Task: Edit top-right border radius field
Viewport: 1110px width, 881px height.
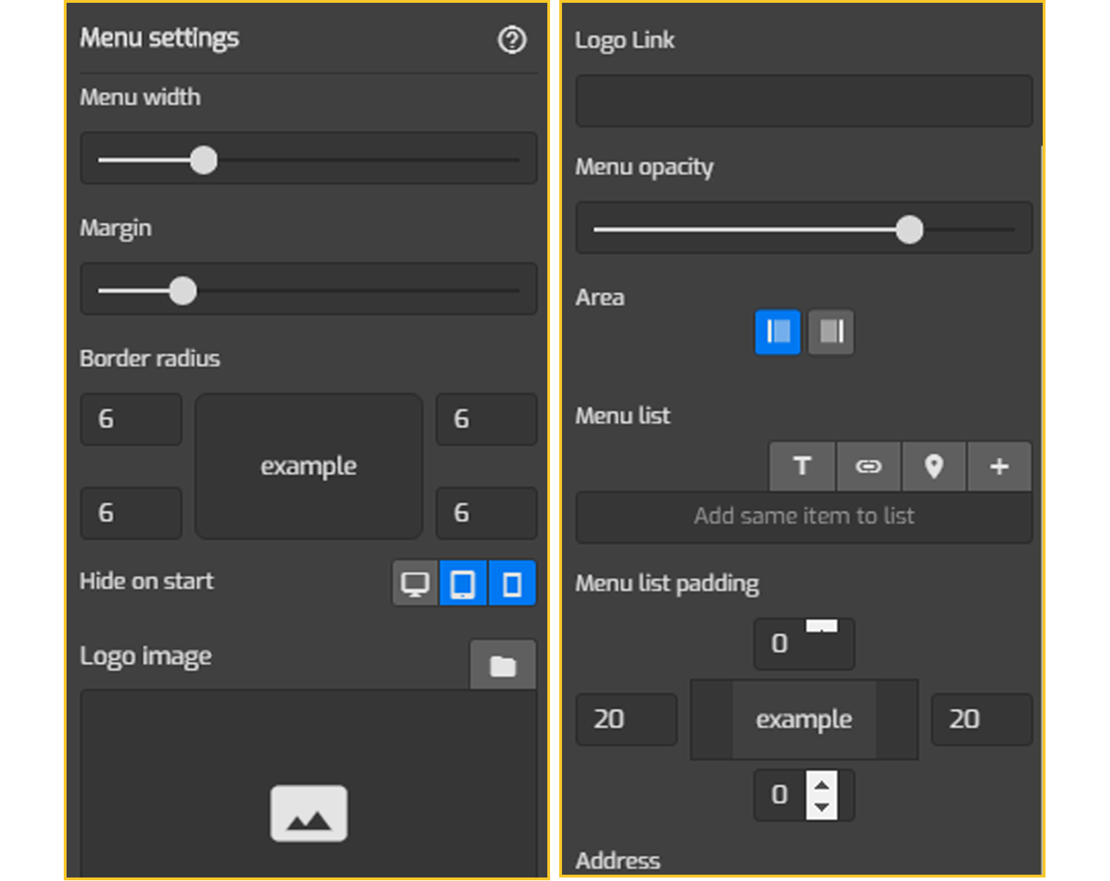Action: (x=486, y=419)
